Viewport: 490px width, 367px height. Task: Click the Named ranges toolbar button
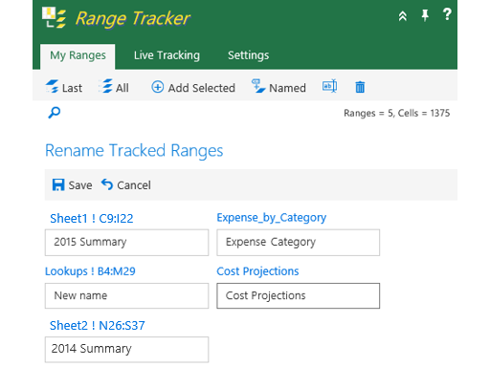coord(278,87)
